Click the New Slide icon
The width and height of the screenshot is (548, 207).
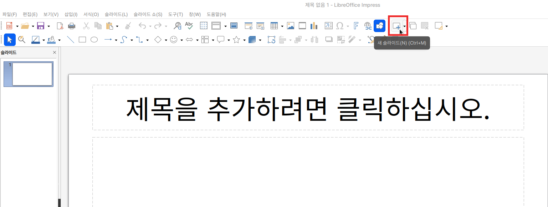[396, 26]
